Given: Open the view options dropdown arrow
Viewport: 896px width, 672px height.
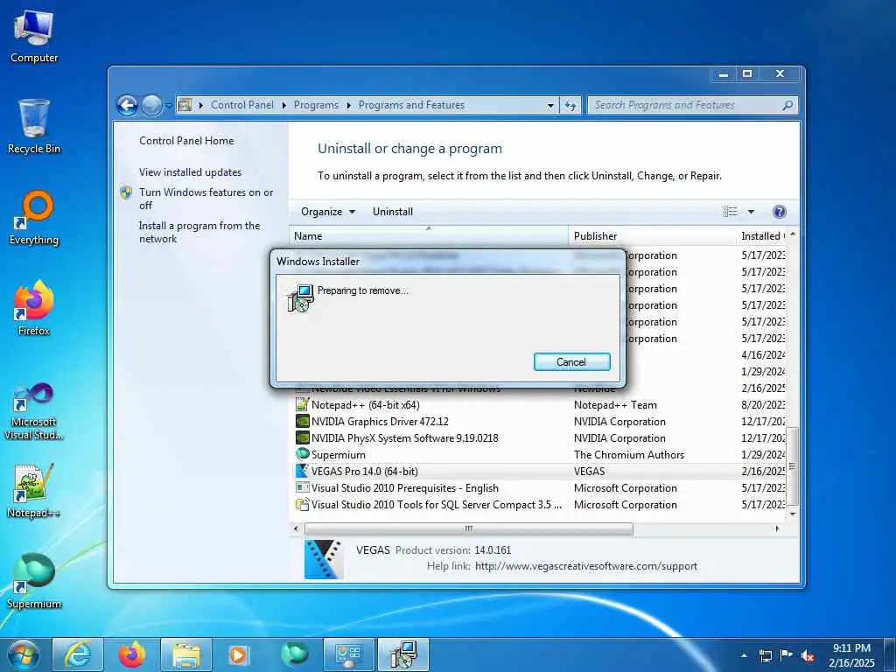Looking at the screenshot, I should [x=751, y=212].
